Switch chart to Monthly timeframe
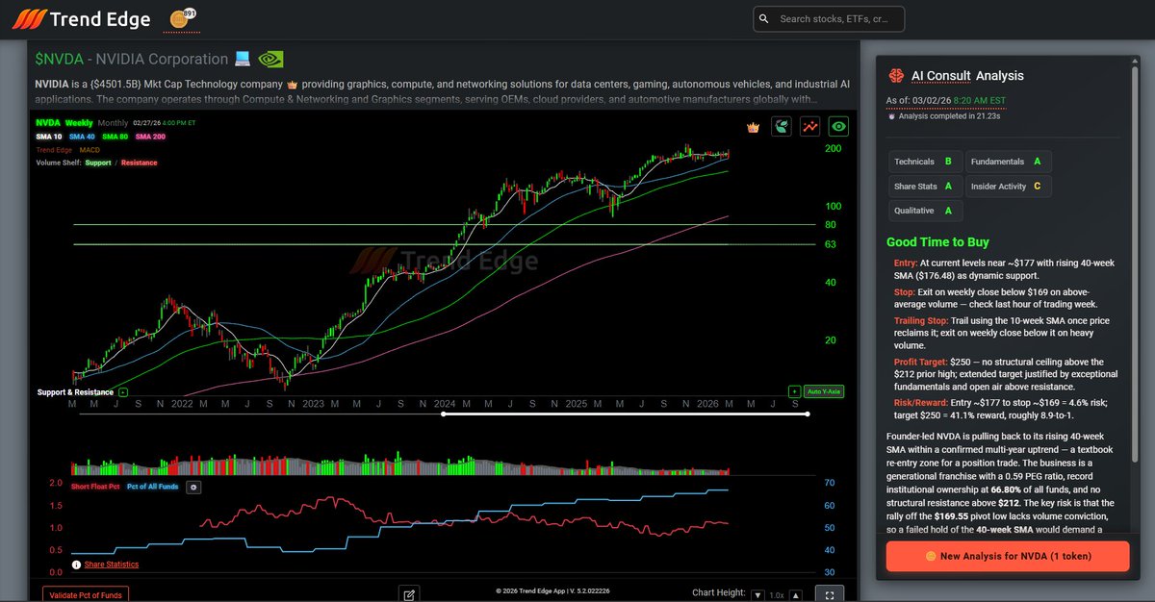Screen dimensions: 1155x602 [x=113, y=123]
